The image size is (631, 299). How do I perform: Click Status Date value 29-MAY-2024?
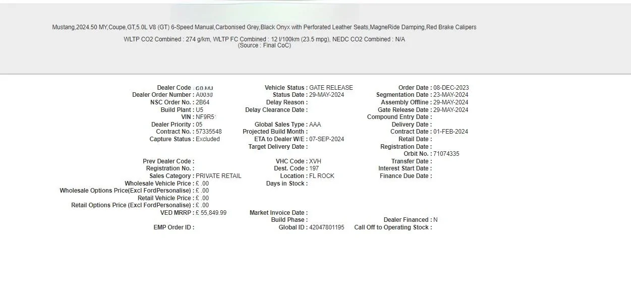coord(327,95)
